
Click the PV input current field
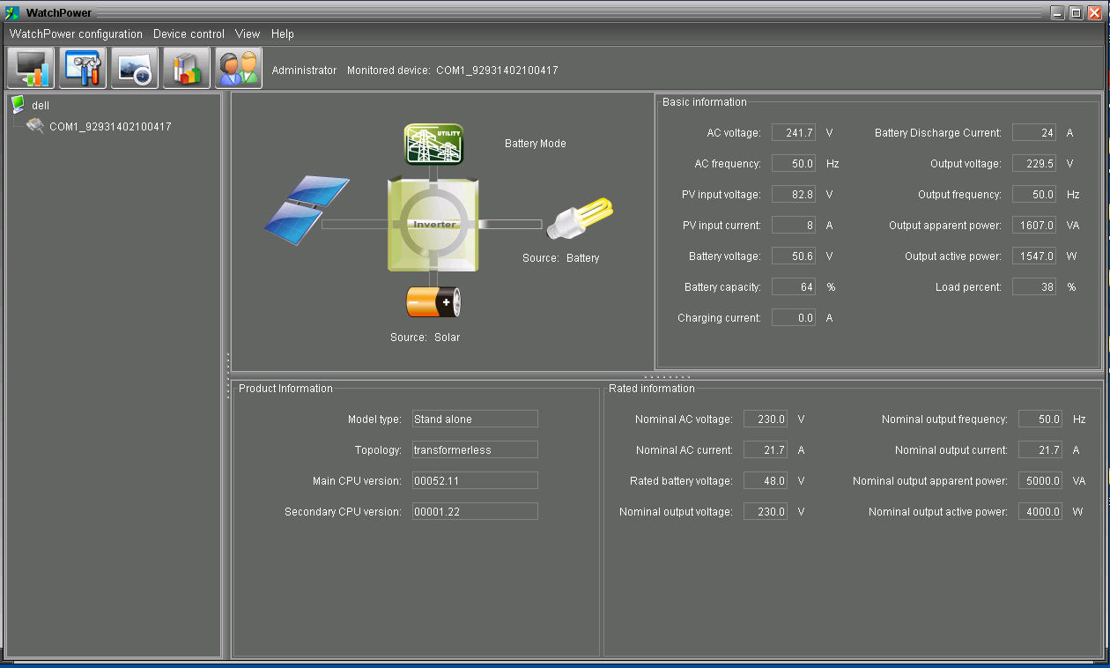tap(794, 225)
